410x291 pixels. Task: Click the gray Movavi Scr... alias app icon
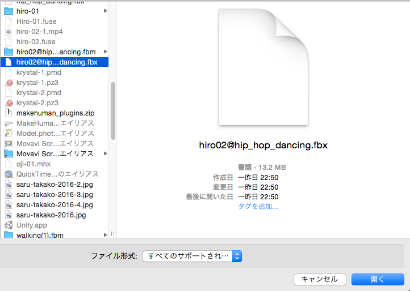point(9,144)
